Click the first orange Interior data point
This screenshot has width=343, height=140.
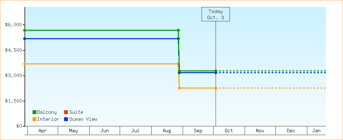pos(24,64)
